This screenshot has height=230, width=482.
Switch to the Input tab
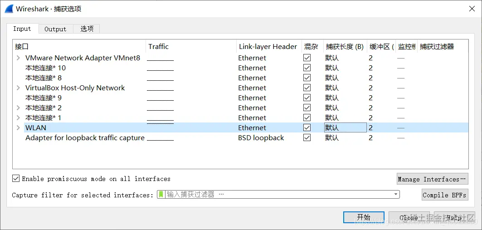point(22,29)
